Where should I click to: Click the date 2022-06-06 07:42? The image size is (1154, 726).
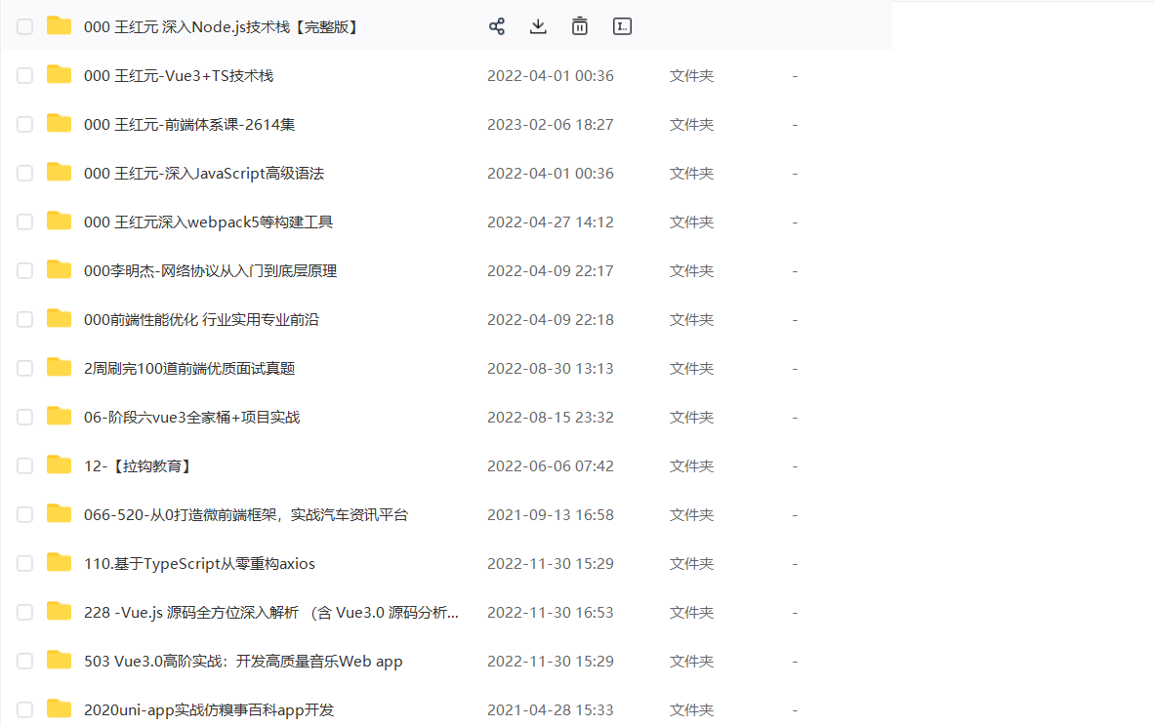551,466
